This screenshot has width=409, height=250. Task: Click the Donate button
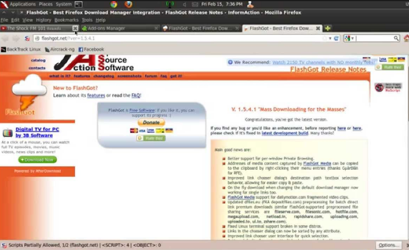click(x=151, y=122)
